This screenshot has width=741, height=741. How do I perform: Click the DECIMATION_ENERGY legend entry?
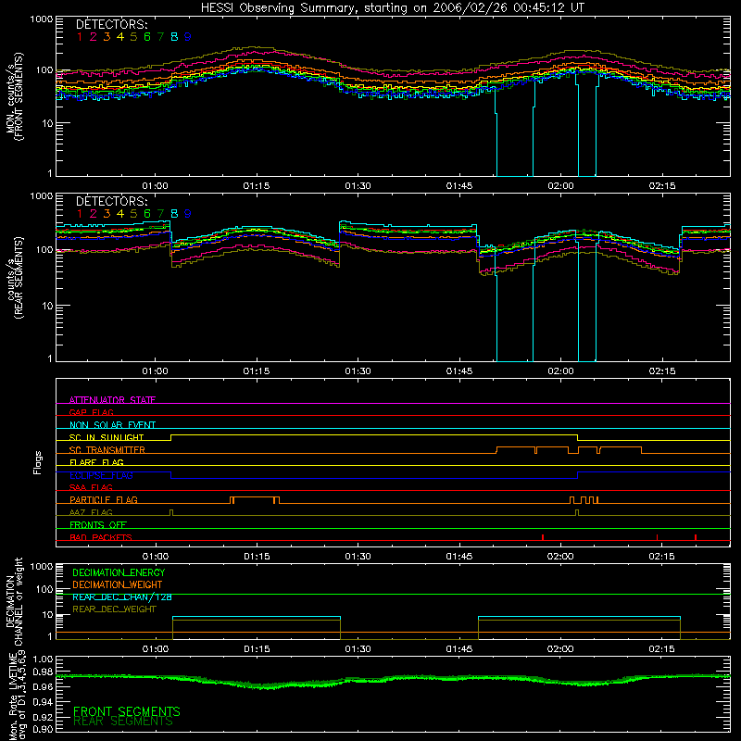(x=119, y=572)
